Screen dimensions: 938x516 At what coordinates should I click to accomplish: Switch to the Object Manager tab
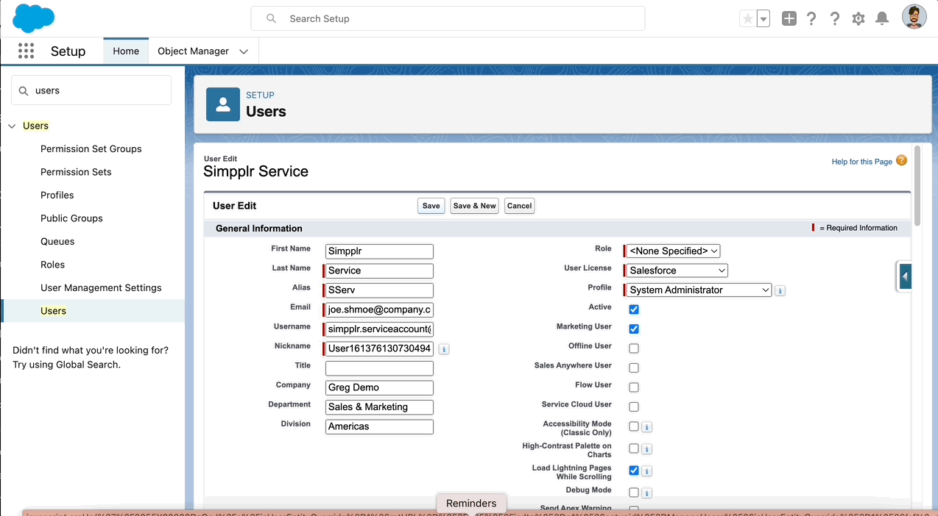click(193, 51)
